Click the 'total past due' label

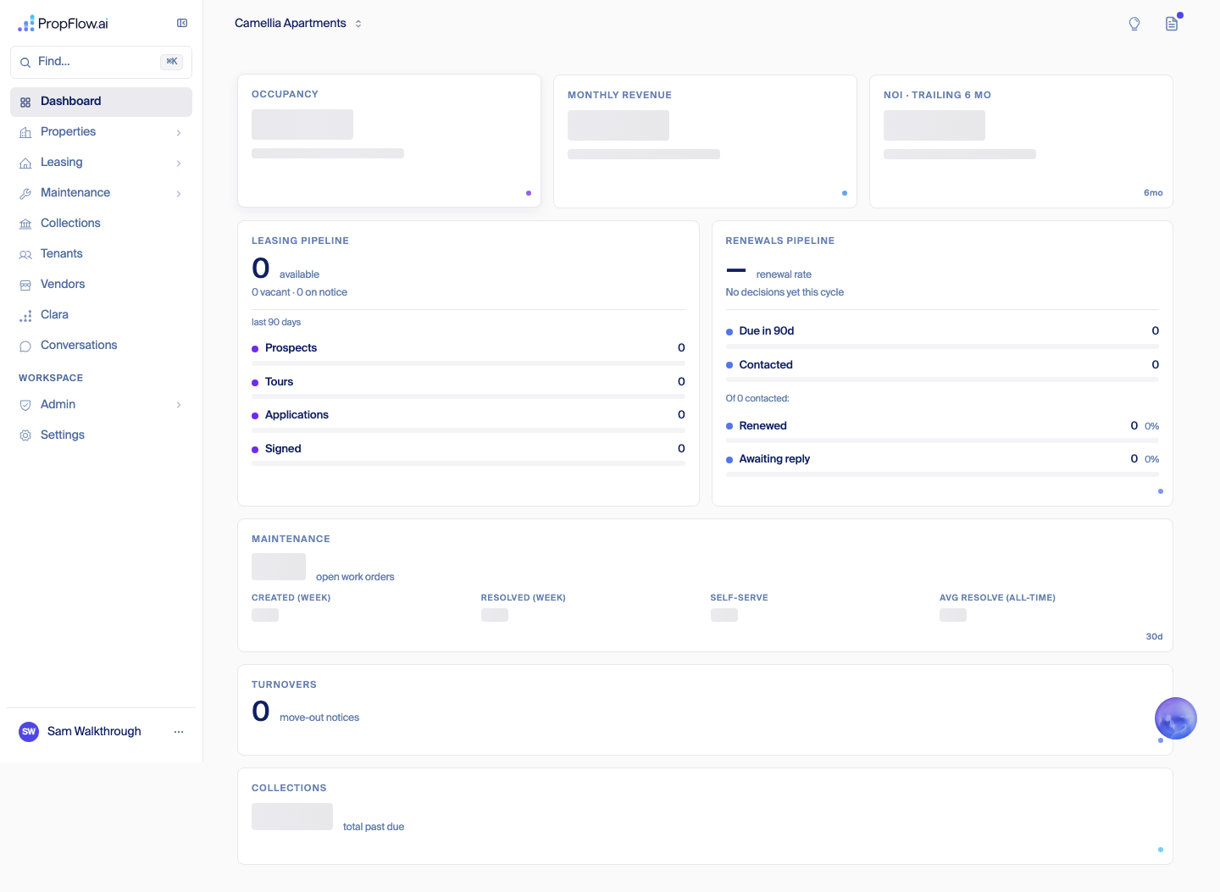(374, 827)
